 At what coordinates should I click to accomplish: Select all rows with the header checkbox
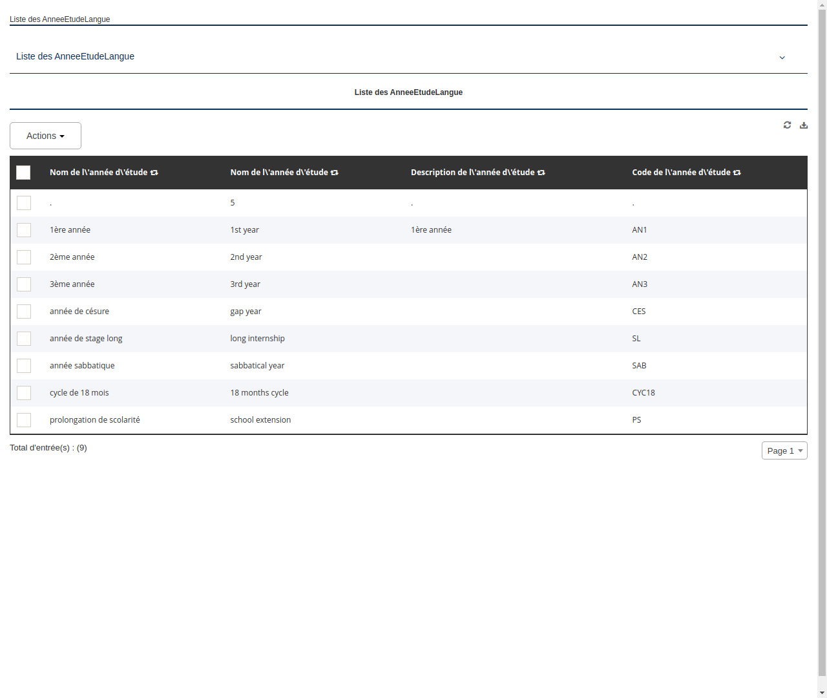coord(23,173)
